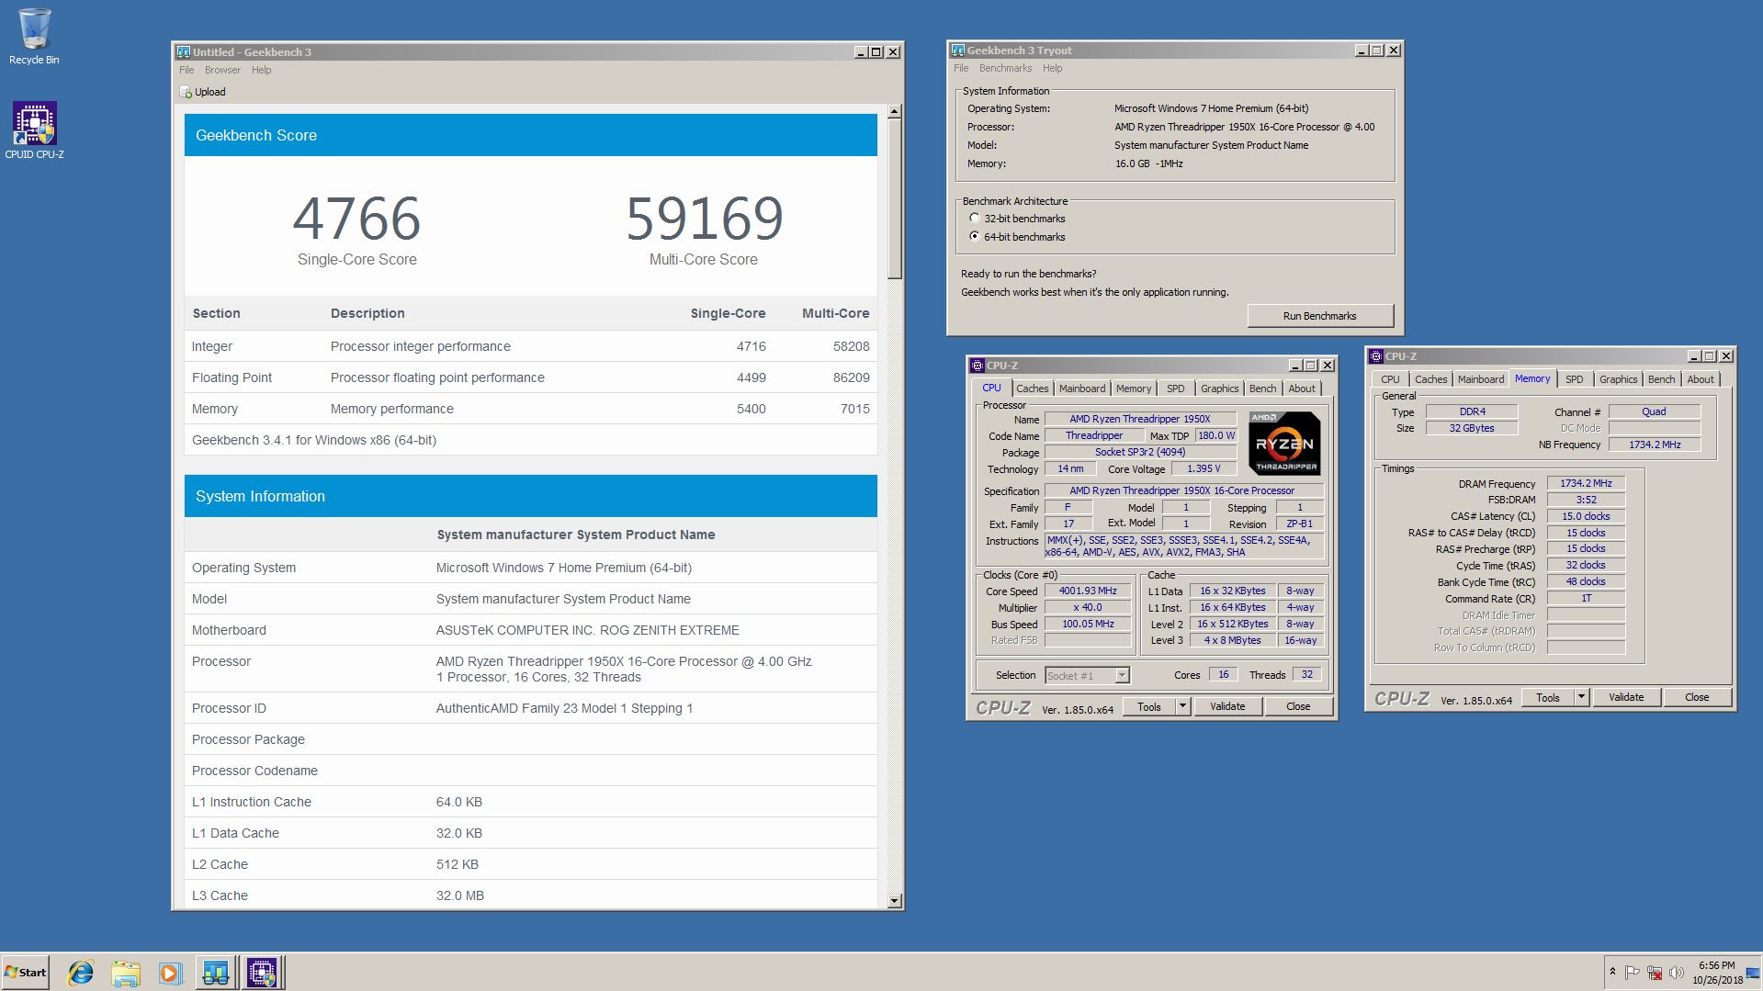Viewport: 1763px width, 991px height.
Task: Open File menu in Geekbench 3 Tryout
Action: [961, 68]
